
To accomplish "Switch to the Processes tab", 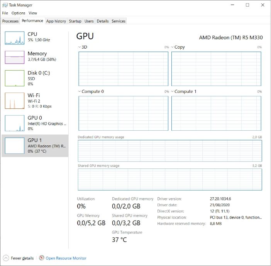I will point(10,21).
